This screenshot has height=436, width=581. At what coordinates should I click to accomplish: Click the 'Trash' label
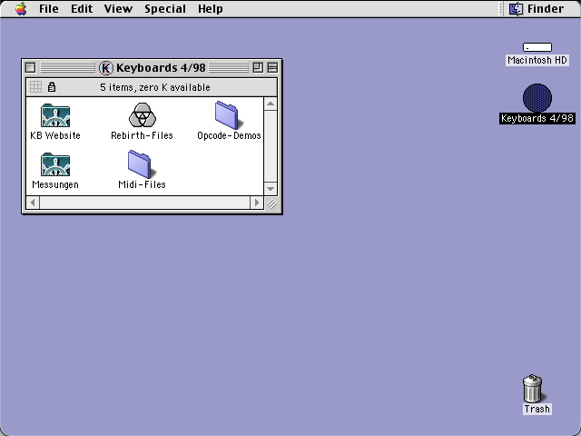(x=537, y=409)
